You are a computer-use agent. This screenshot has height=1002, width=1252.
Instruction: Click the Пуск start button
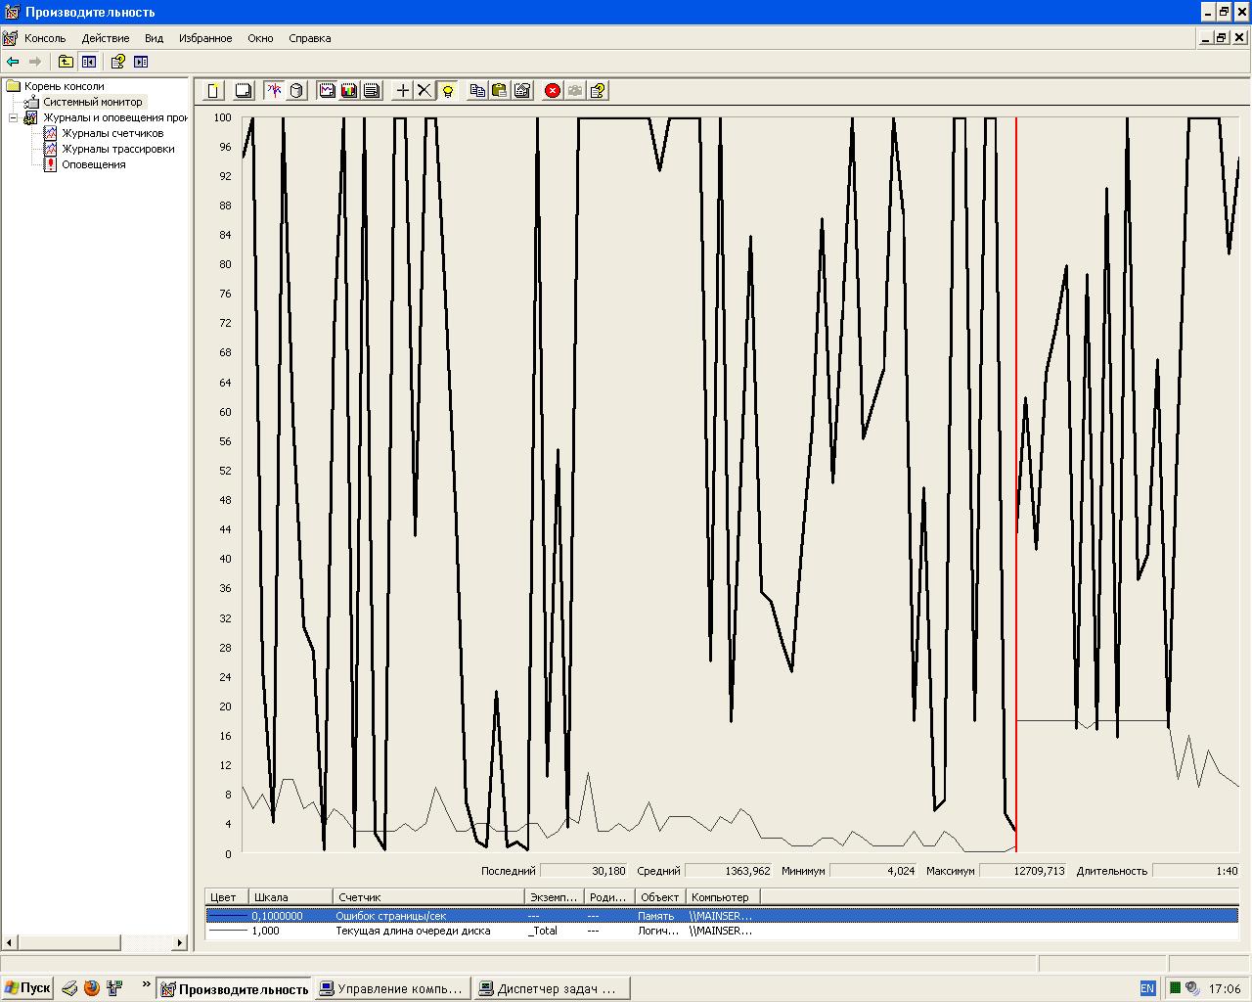(27, 988)
